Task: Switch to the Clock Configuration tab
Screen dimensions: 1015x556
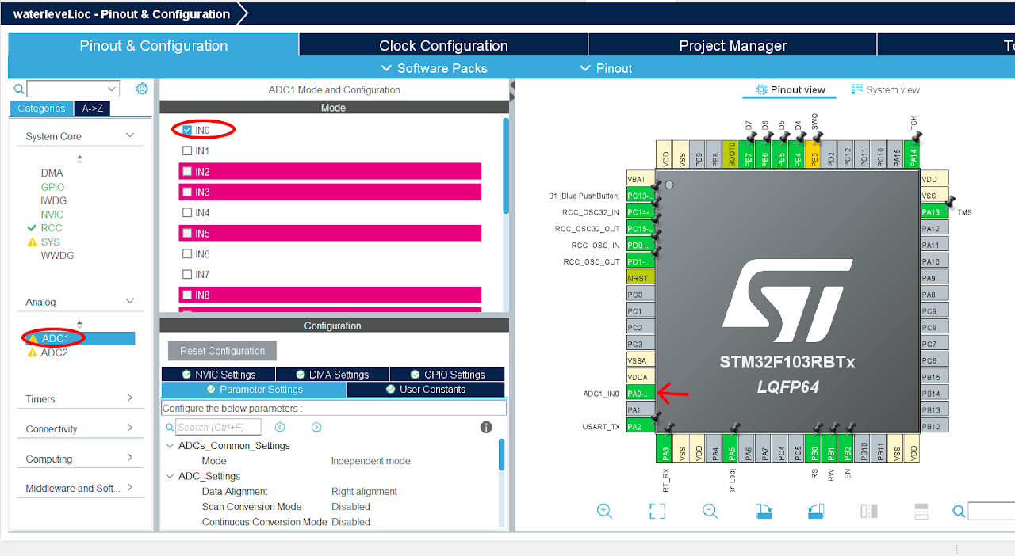Action: pyautogui.click(x=443, y=45)
